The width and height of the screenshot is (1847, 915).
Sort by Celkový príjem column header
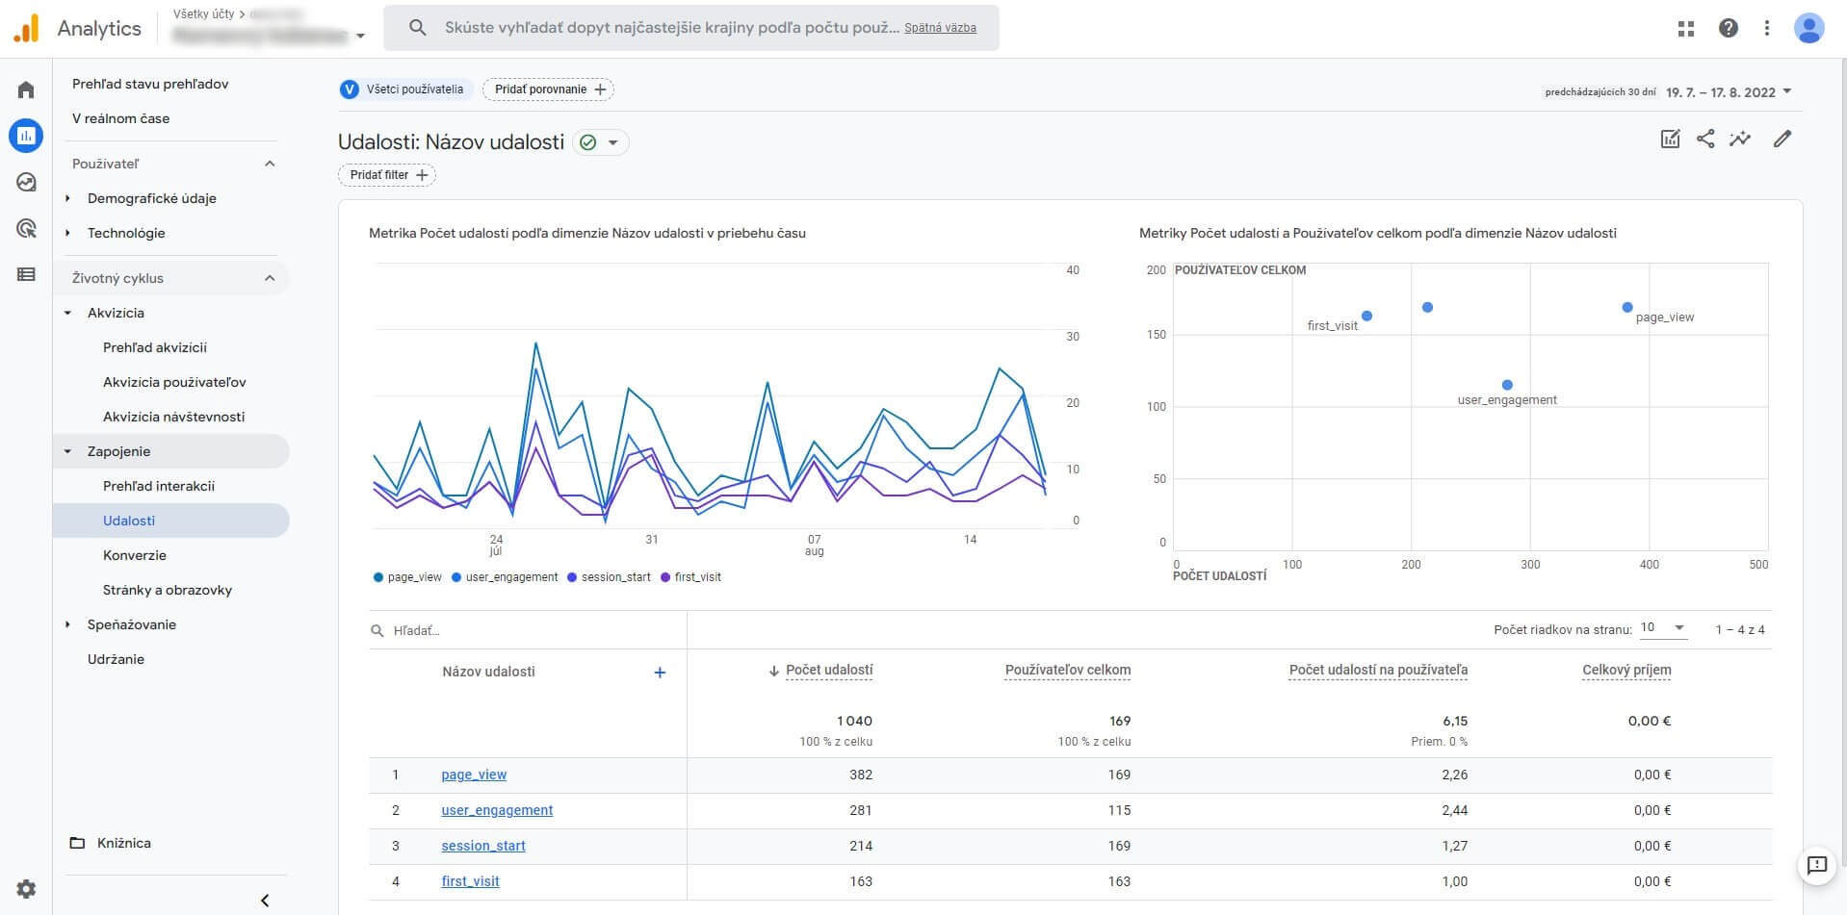1626,671
